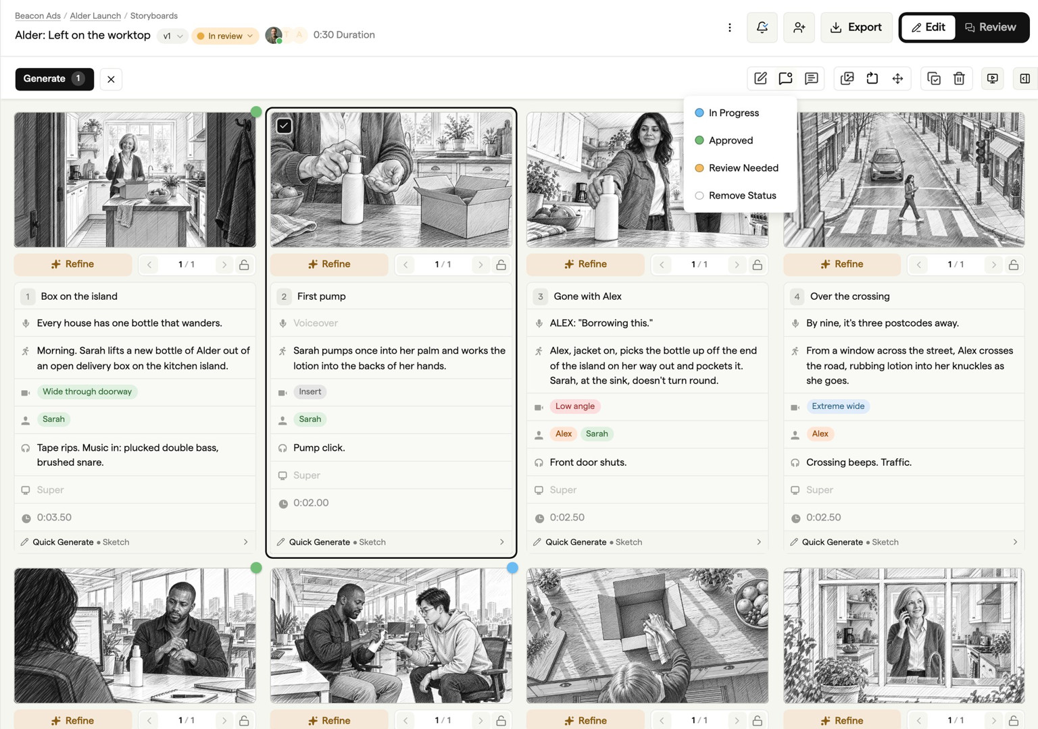Click the lock icon for Over the crossing
Viewport: 1038px width, 729px height.
click(x=1014, y=265)
